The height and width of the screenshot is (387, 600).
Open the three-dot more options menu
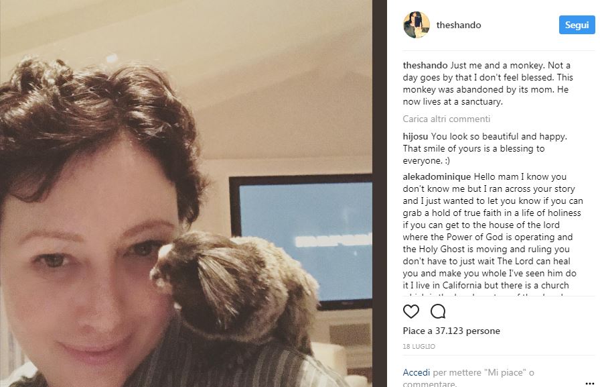point(589,383)
